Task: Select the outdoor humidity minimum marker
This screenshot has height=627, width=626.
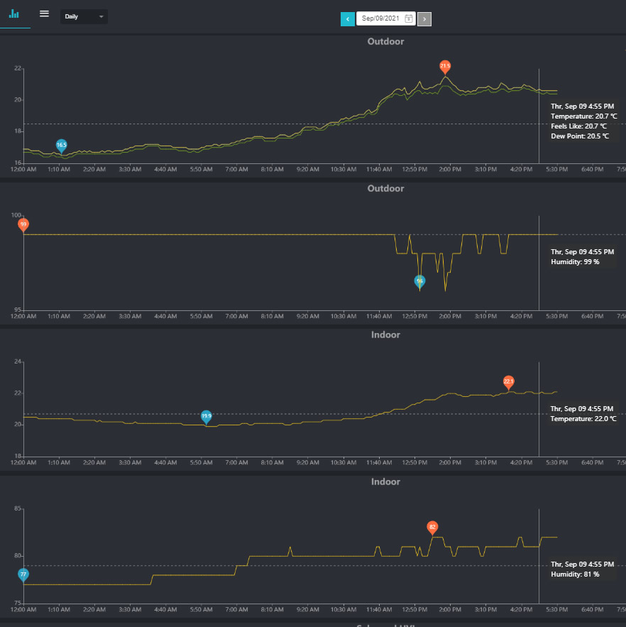Action: pyautogui.click(x=419, y=281)
